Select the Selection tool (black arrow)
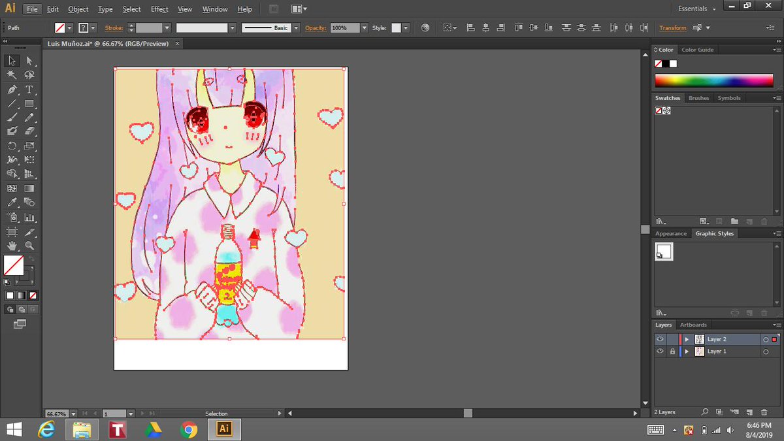The width and height of the screenshot is (784, 441). tap(12, 60)
